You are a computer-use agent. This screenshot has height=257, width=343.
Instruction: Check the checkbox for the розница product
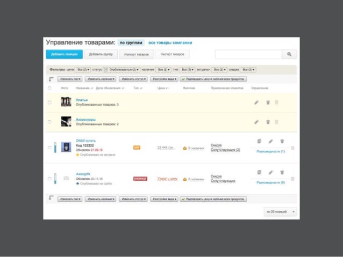pos(49,179)
